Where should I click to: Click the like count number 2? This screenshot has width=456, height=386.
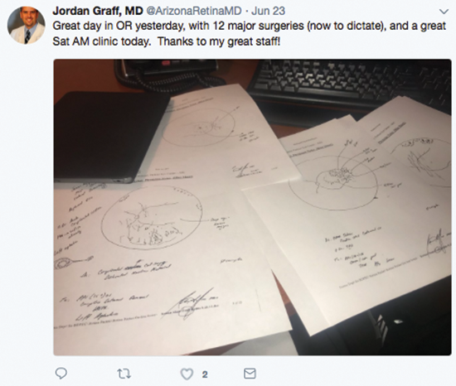(205, 374)
